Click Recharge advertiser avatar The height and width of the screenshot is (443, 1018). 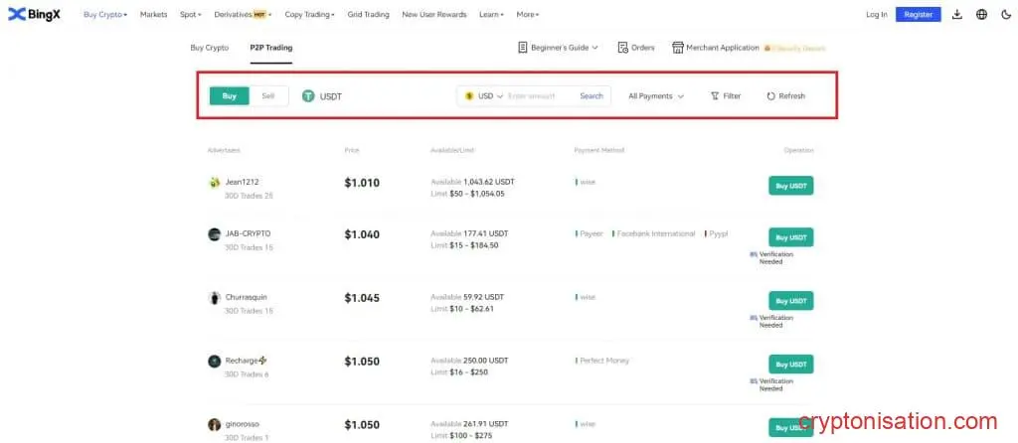coord(215,362)
